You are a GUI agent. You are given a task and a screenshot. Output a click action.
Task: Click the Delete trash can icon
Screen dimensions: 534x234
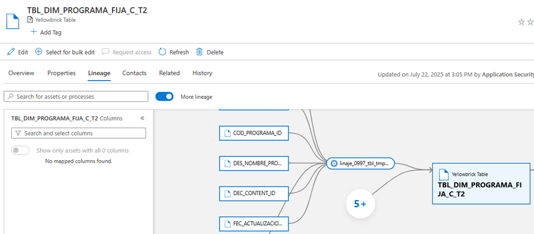[199, 52]
